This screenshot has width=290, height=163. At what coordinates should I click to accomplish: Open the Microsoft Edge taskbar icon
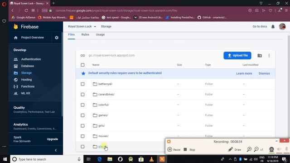(99, 159)
